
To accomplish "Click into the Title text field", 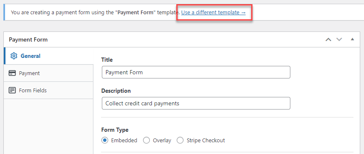I will tap(196, 72).
